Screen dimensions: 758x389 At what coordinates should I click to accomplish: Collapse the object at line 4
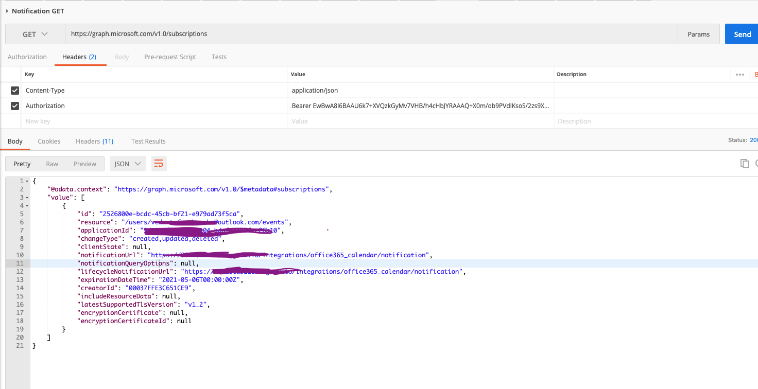click(x=27, y=206)
